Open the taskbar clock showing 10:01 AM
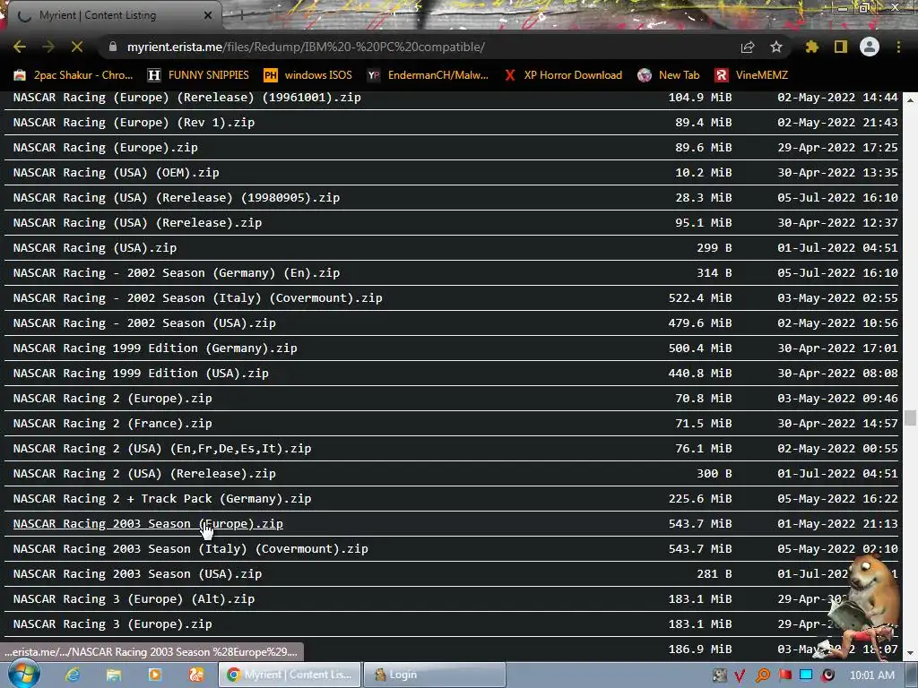Image resolution: width=918 pixels, height=688 pixels. 871,675
